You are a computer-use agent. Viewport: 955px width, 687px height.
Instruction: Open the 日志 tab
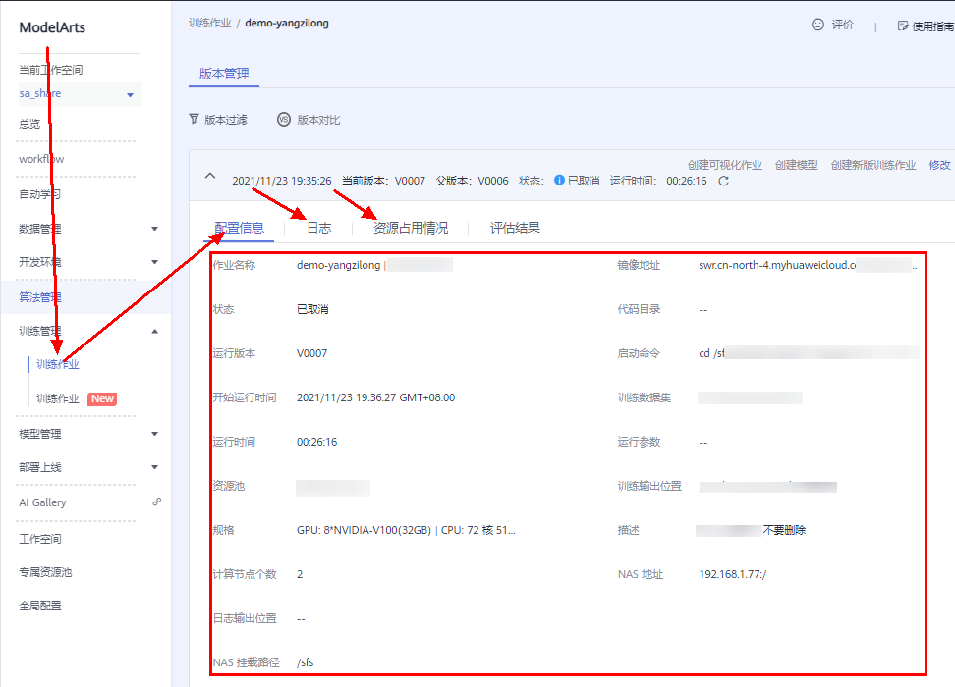(319, 229)
